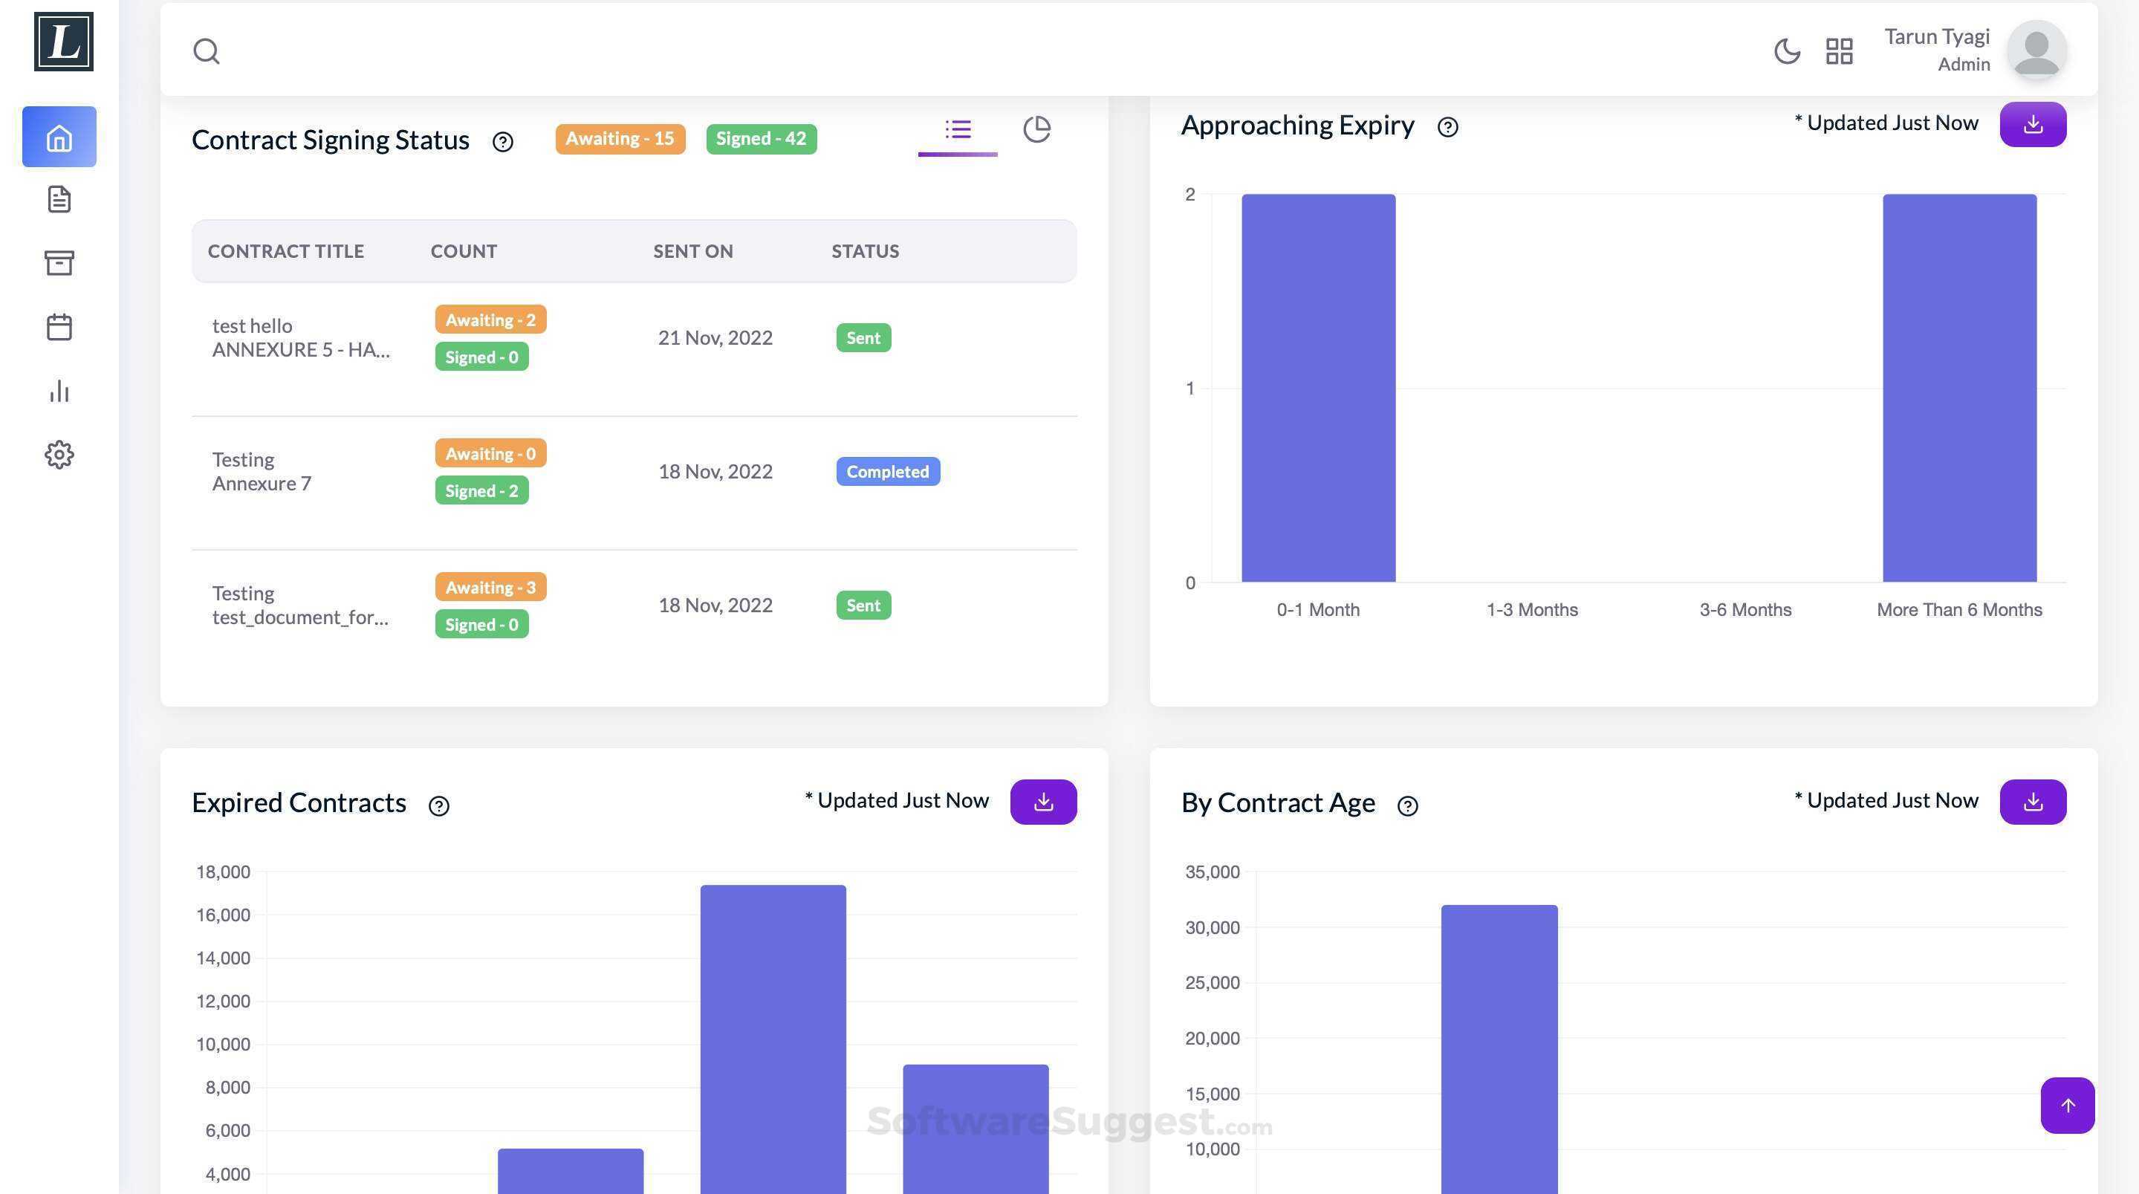Open the home dashboard sidebar icon

(59, 137)
